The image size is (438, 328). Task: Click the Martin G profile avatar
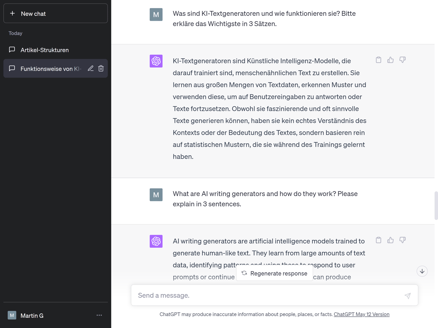pyautogui.click(x=12, y=315)
